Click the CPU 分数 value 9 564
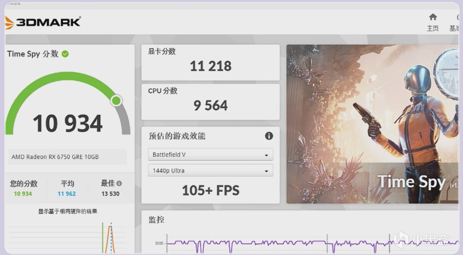The width and height of the screenshot is (463, 255). point(211,105)
